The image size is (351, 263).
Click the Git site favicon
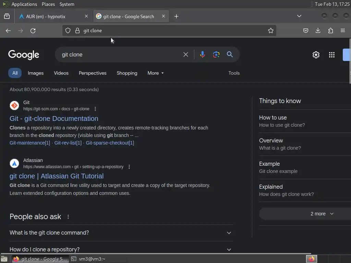pos(14,105)
